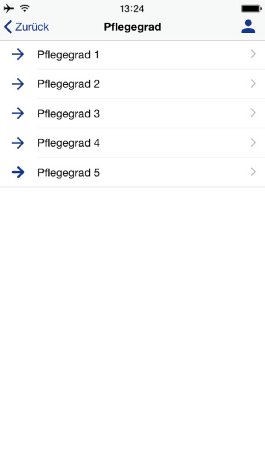Click the blue arrow beside Pflegegrad 3

point(18,113)
